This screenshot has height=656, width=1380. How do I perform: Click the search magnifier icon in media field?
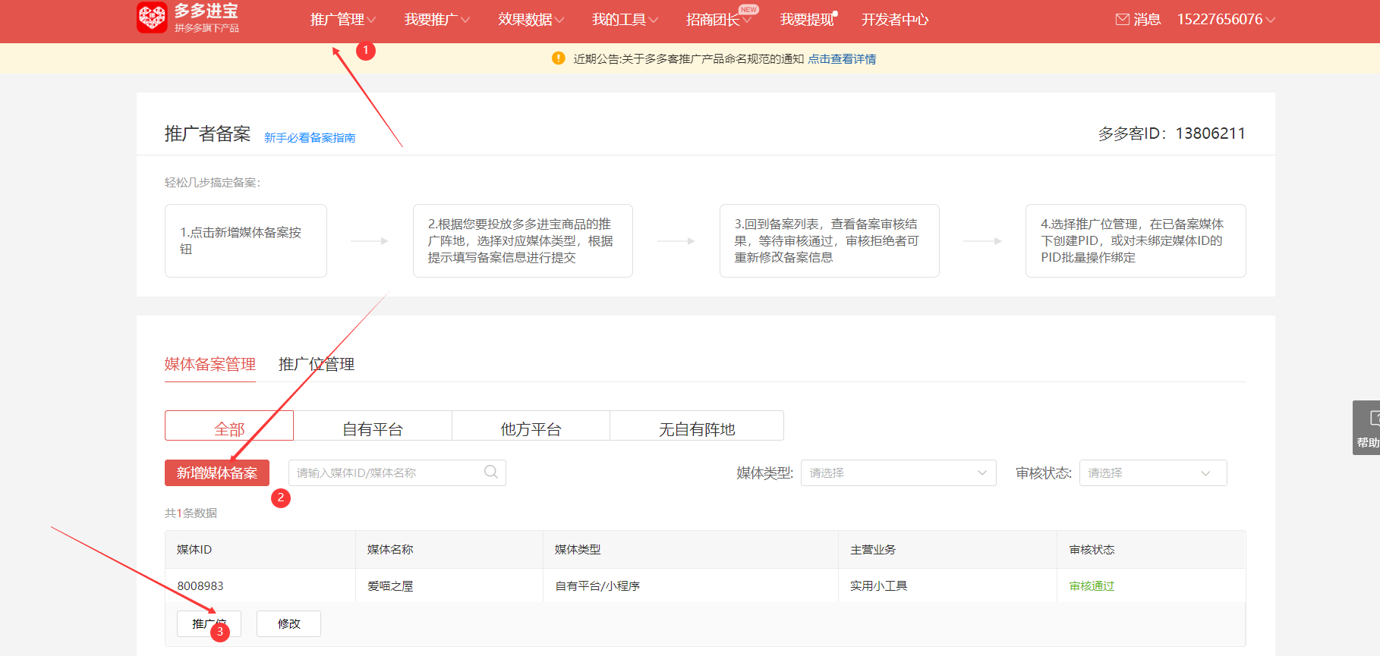(x=491, y=472)
